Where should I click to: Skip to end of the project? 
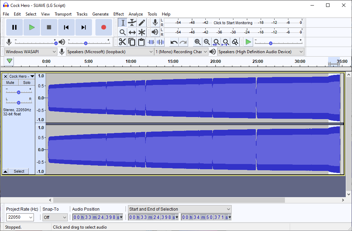(84, 27)
